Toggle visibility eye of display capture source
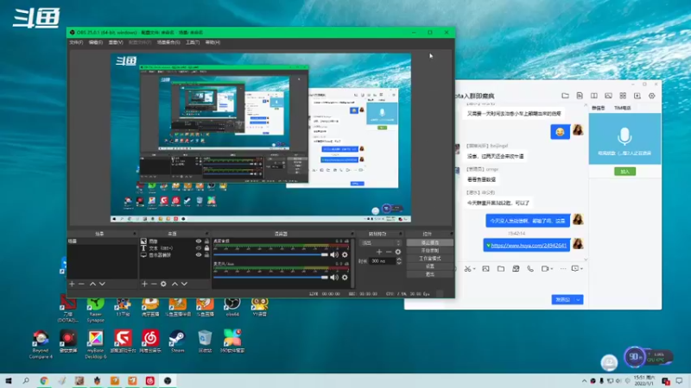The width and height of the screenshot is (691, 388). pos(199,254)
